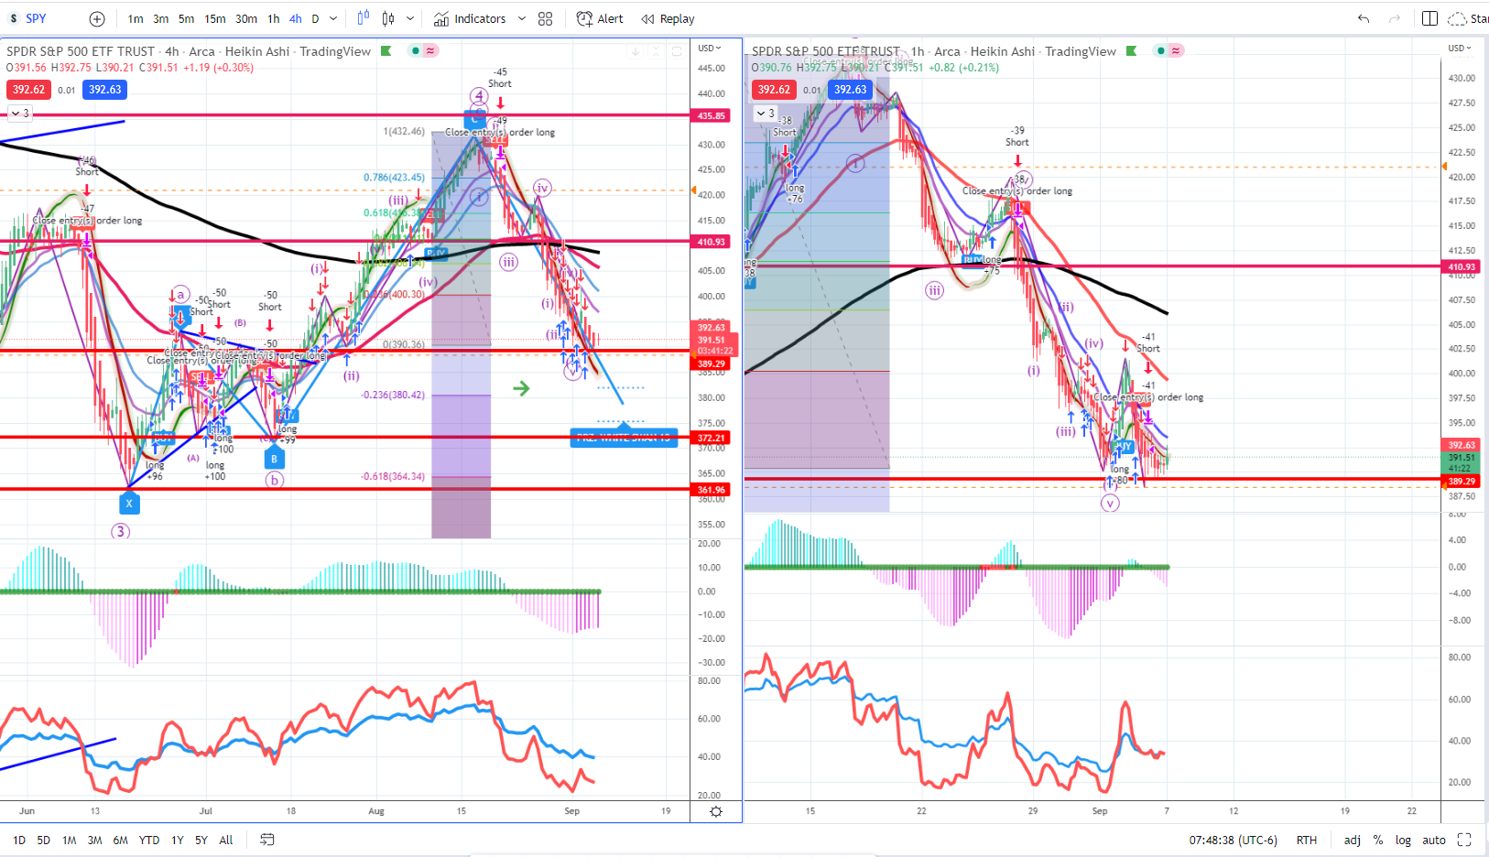Toggle market status dot on 4h chart
1489x857 pixels.
click(x=417, y=50)
